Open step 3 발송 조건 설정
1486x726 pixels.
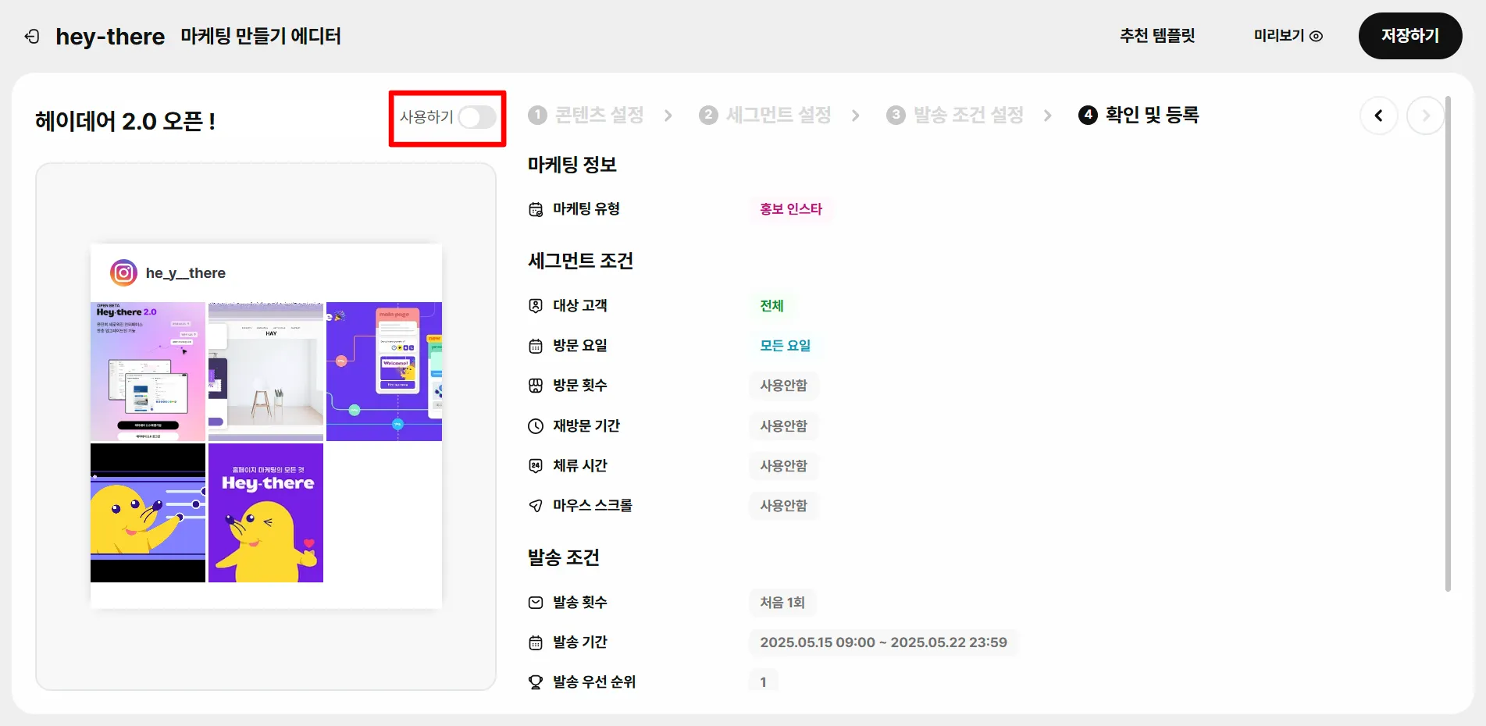tap(955, 116)
